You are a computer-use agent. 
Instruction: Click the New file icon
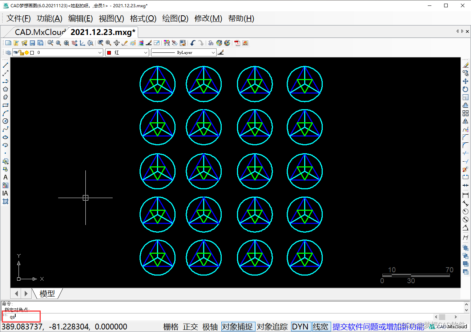pyautogui.click(x=8, y=43)
